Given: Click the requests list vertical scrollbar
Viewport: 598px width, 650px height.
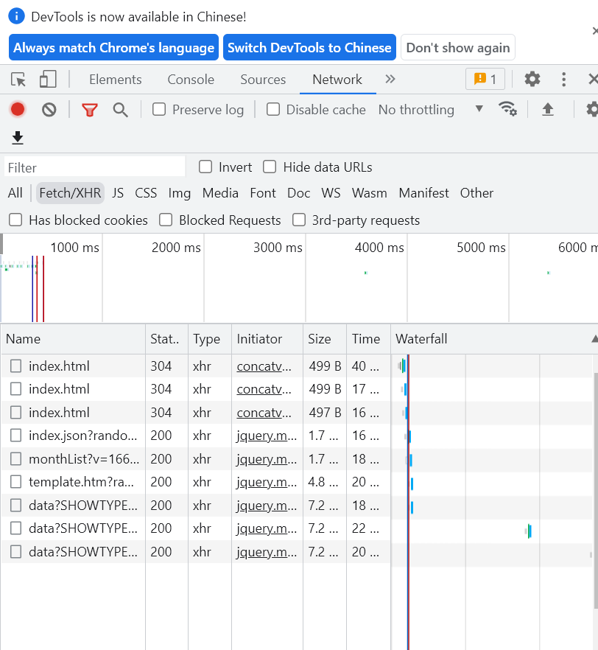Looking at the screenshot, I should pos(596,489).
